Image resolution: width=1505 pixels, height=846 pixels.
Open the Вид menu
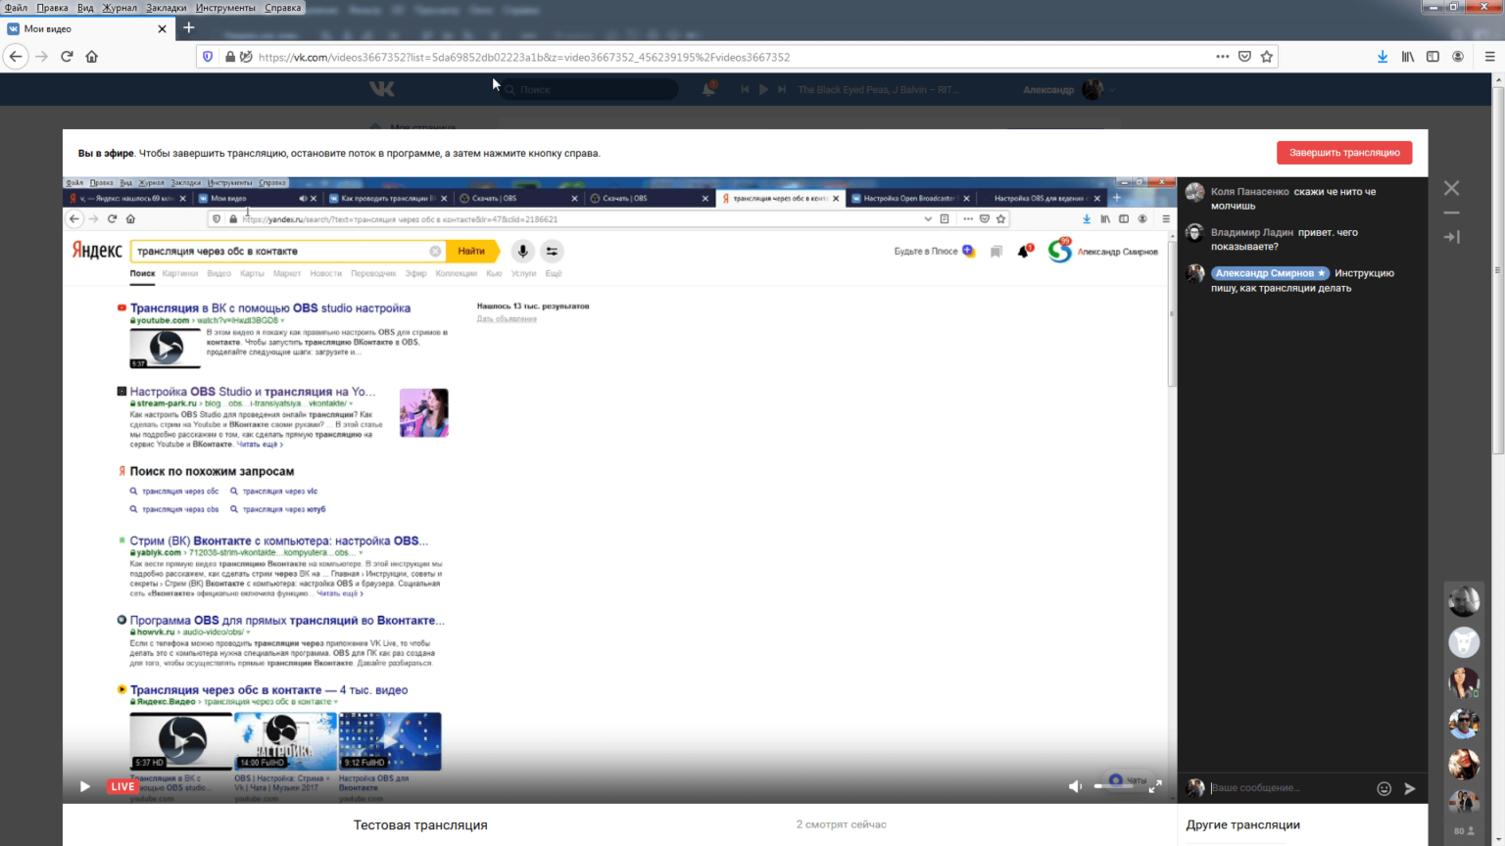pyautogui.click(x=85, y=8)
